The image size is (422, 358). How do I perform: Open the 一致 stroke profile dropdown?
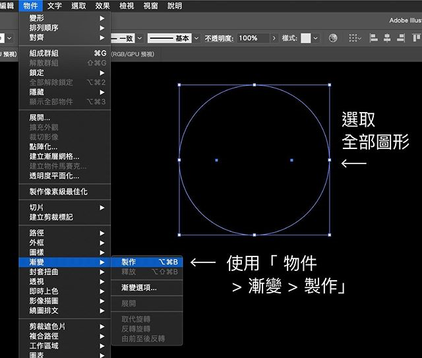[x=140, y=38]
